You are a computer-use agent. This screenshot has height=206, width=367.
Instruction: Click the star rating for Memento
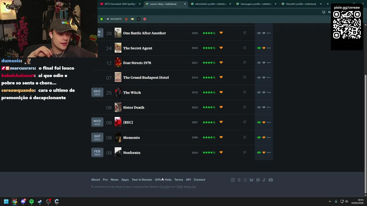click(x=209, y=137)
